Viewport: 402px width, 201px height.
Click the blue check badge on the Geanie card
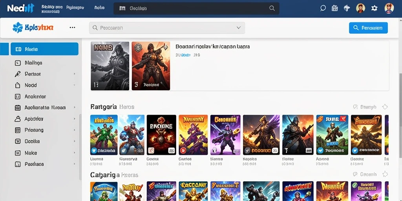point(355,150)
